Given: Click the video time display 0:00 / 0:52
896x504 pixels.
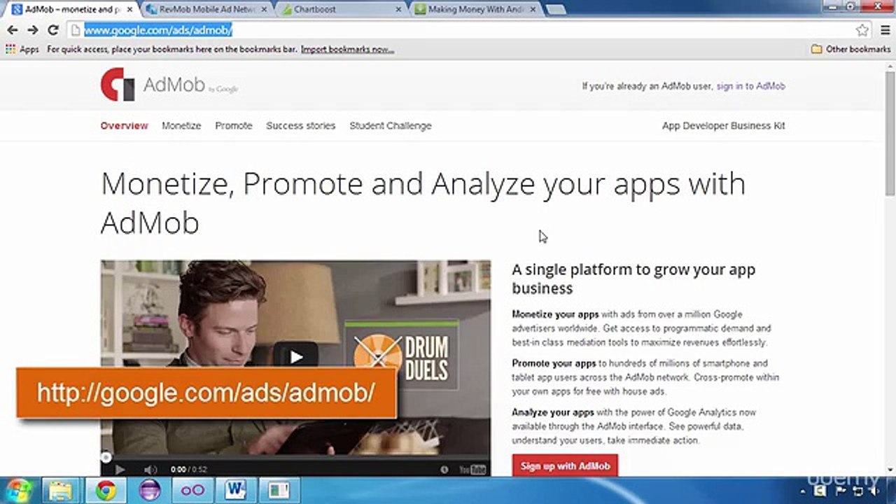Looking at the screenshot, I should (188, 470).
